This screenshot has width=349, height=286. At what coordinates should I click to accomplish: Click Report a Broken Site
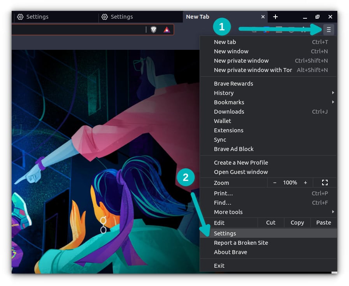(241, 242)
